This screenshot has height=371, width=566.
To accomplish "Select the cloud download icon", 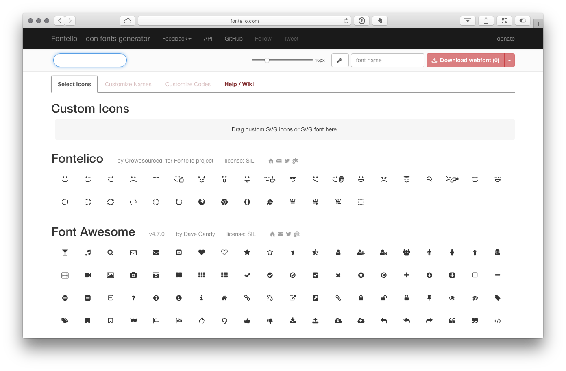I will [338, 321].
